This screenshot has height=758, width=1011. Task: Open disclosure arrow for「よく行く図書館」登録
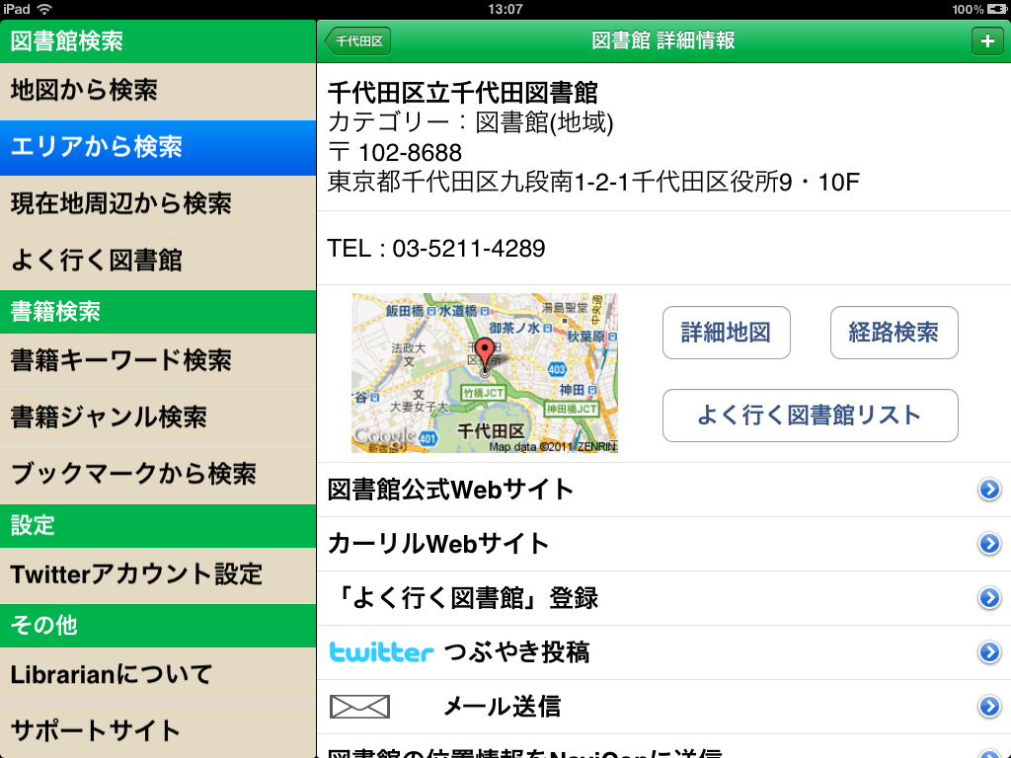point(989,598)
